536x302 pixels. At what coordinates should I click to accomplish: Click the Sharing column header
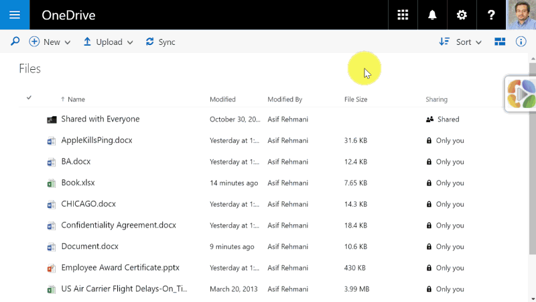[x=436, y=99]
